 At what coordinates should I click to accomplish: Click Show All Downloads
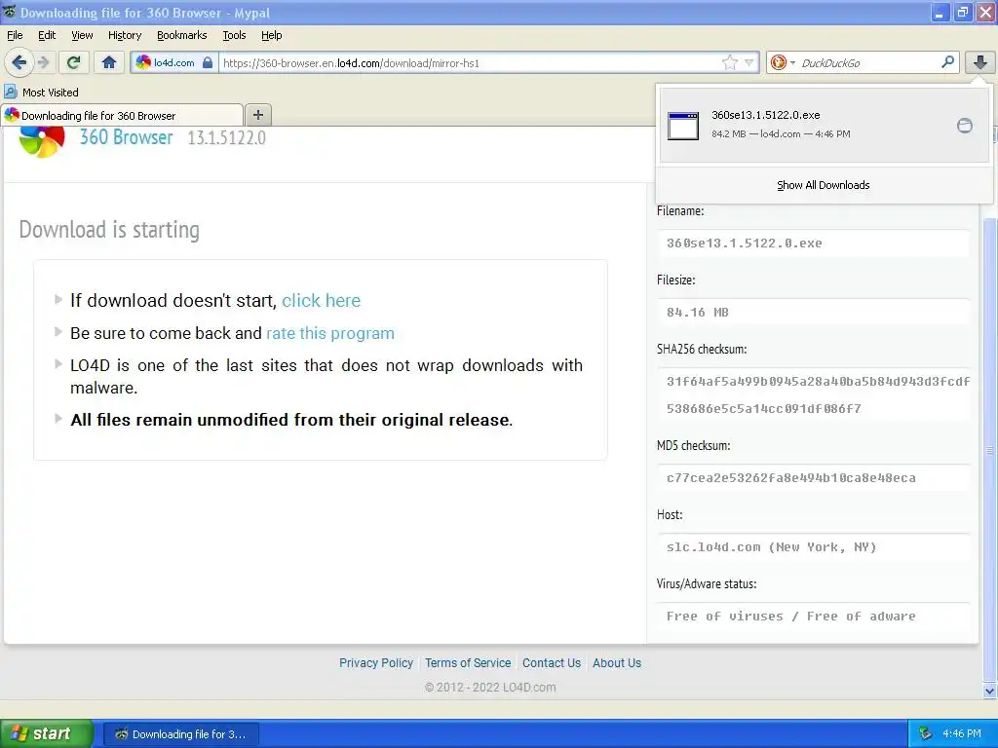click(823, 185)
